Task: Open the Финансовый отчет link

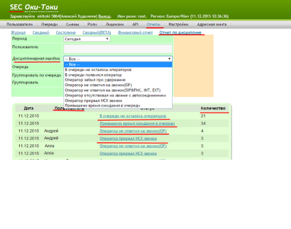Action: coord(135,32)
